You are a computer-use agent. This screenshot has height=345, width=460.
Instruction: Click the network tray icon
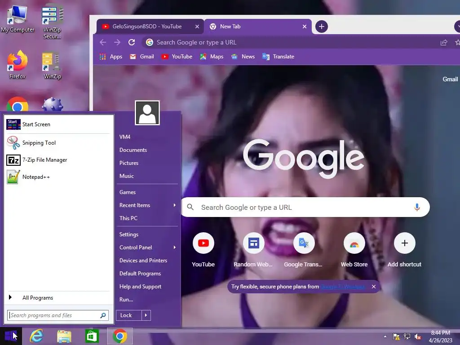point(407,336)
